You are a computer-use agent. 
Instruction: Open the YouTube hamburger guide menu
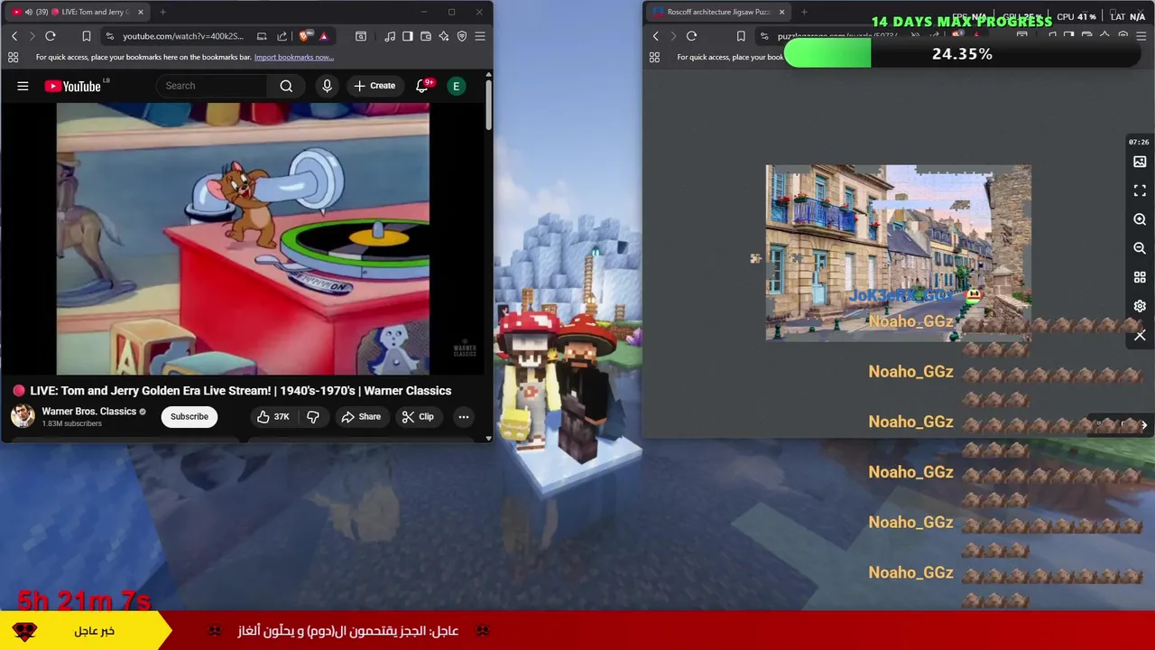23,86
